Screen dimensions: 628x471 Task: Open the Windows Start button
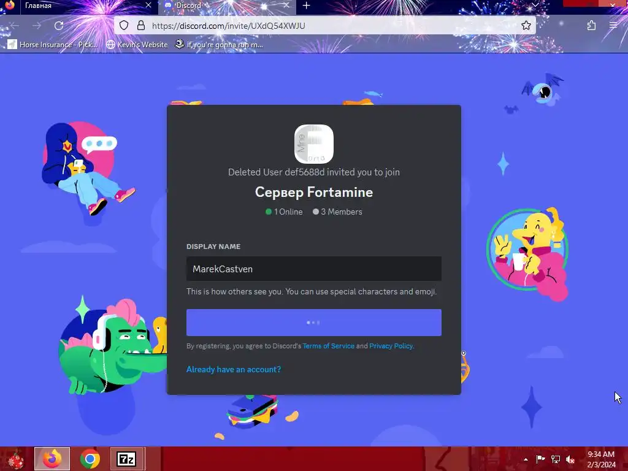[x=15, y=459]
